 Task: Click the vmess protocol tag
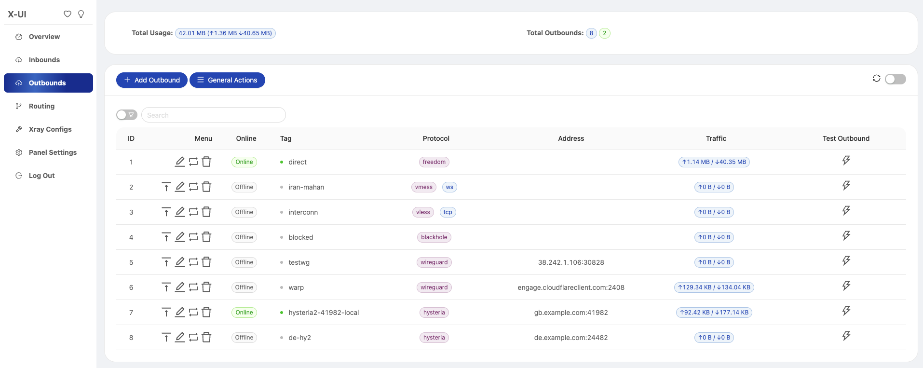424,187
